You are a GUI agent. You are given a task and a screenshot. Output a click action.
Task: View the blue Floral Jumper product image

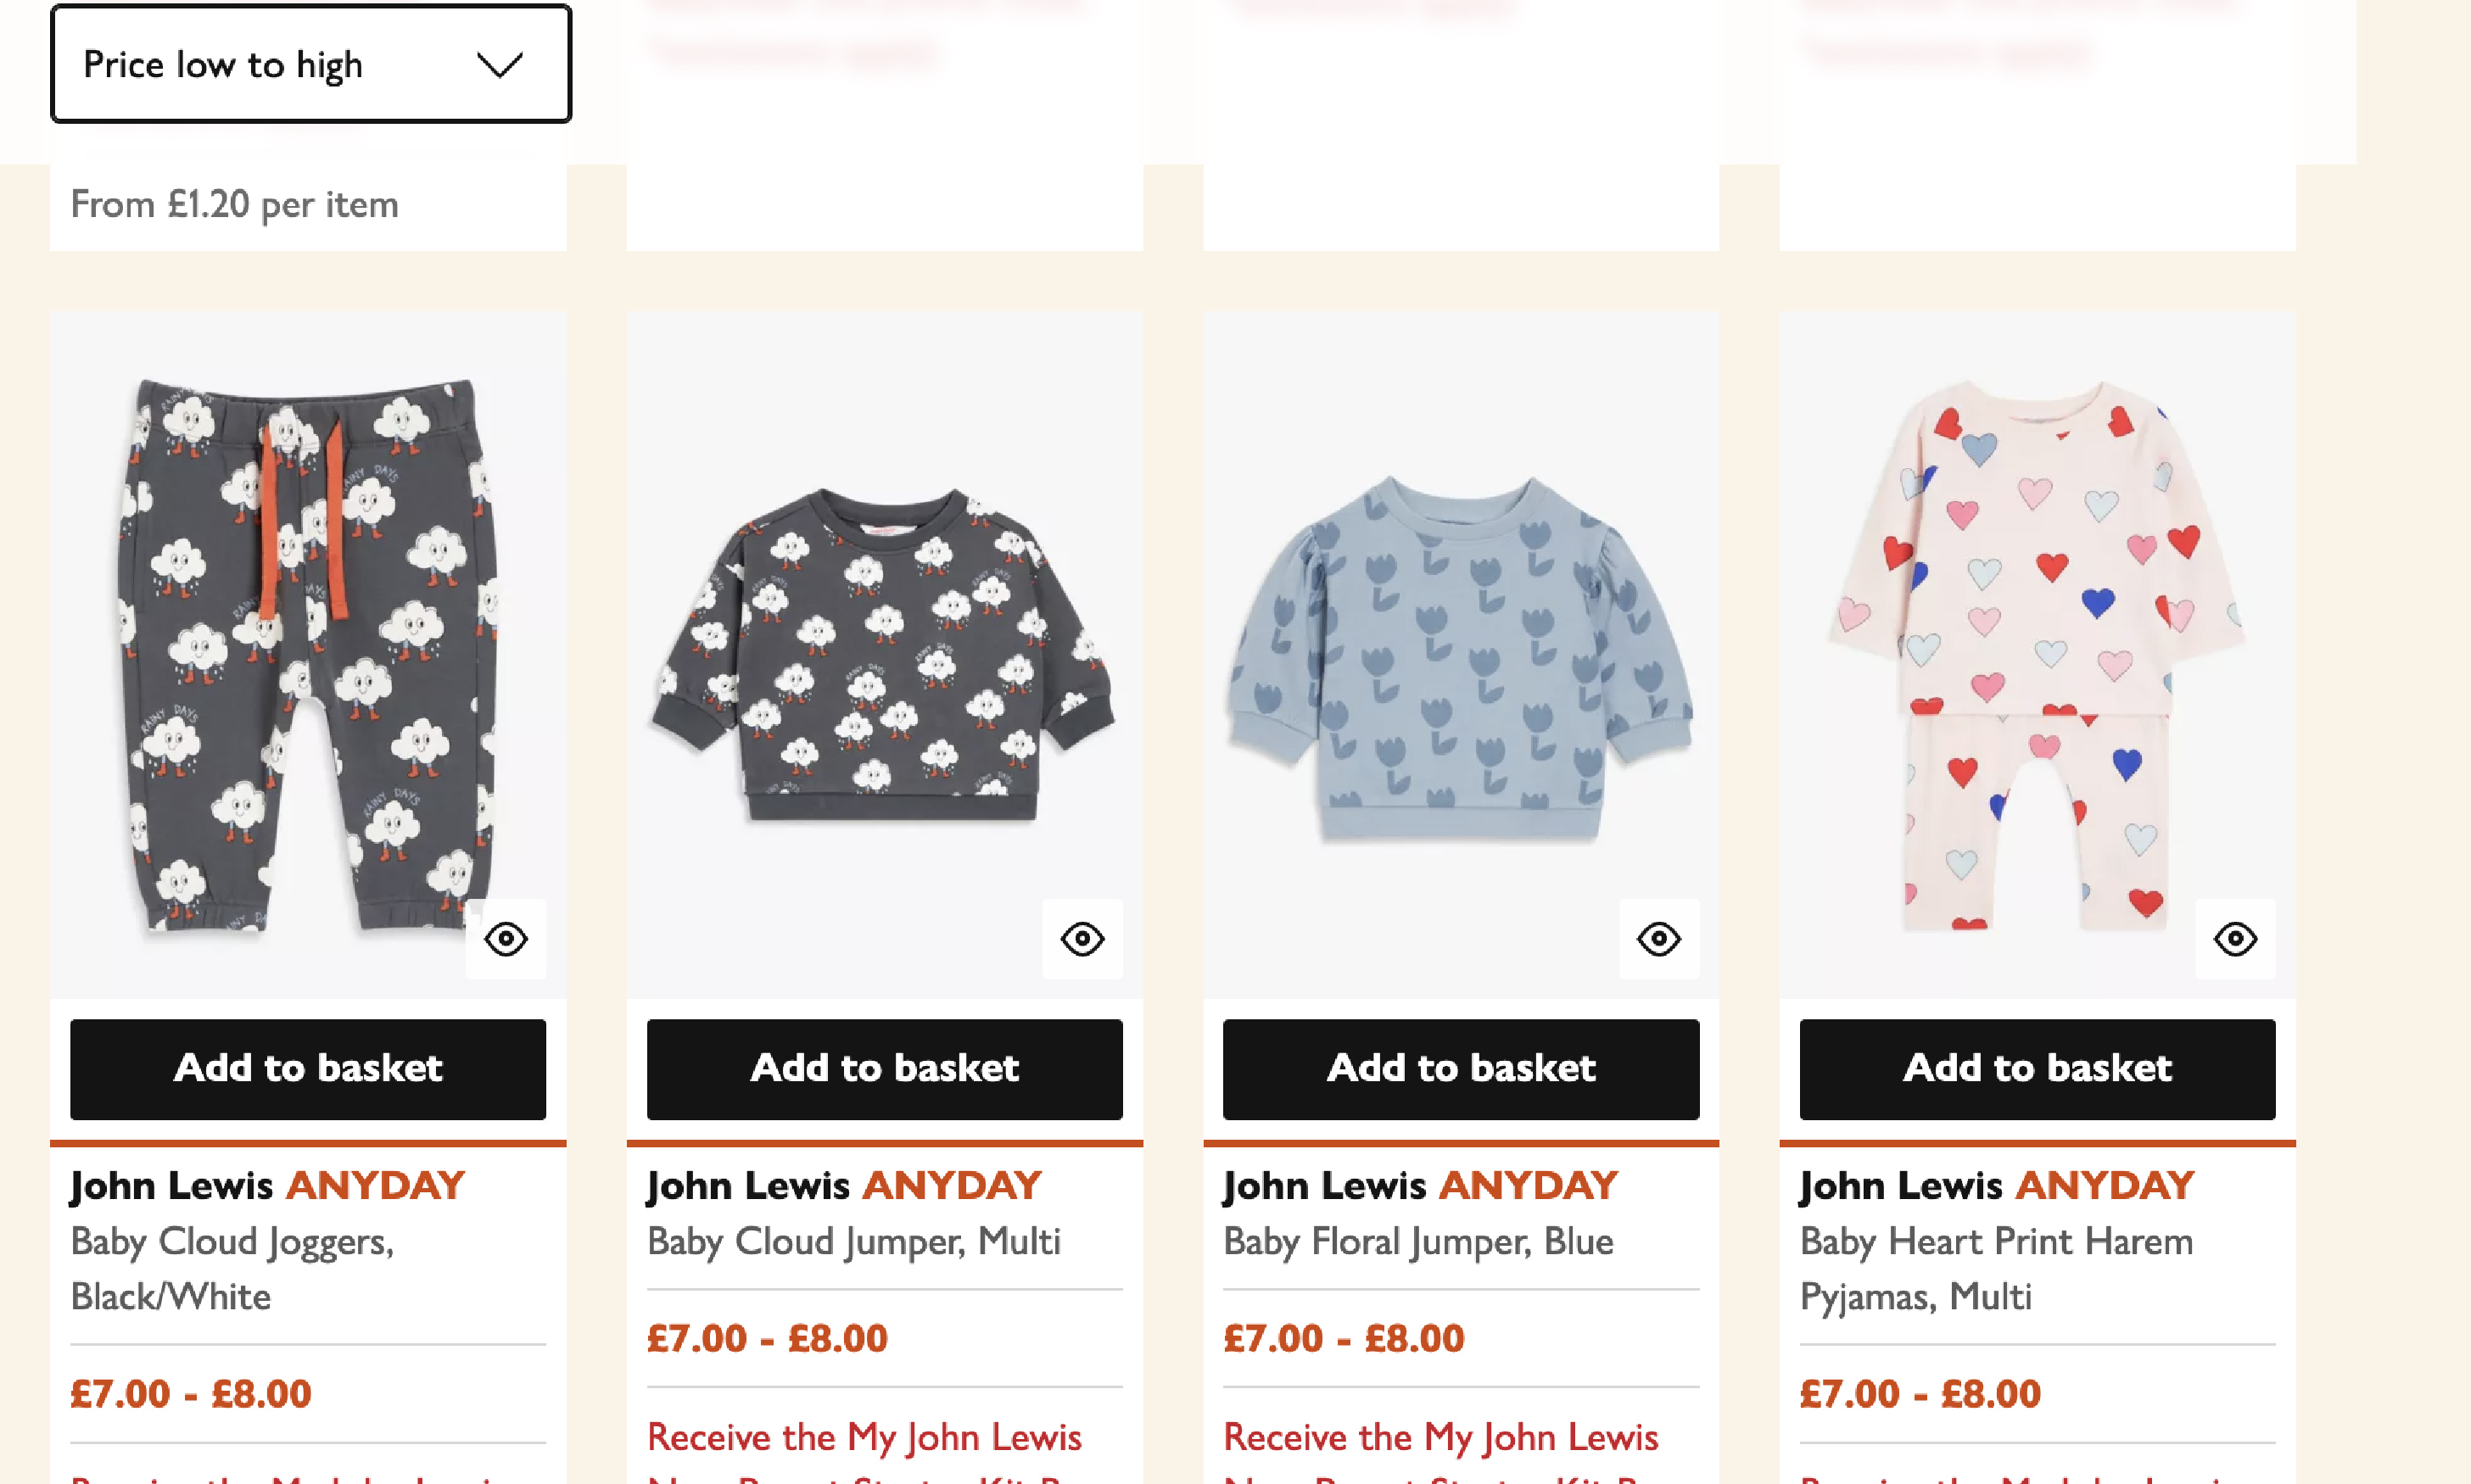click(1461, 655)
